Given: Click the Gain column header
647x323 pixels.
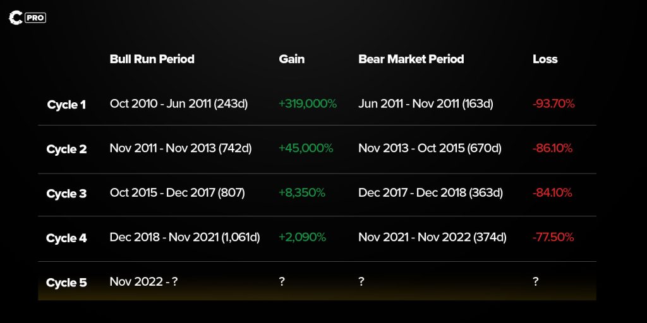Looking at the screenshot, I should coord(291,59).
